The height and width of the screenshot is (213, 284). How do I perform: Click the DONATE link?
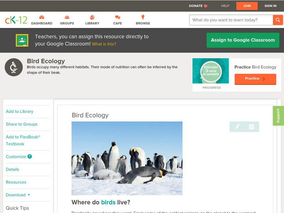click(196, 6)
